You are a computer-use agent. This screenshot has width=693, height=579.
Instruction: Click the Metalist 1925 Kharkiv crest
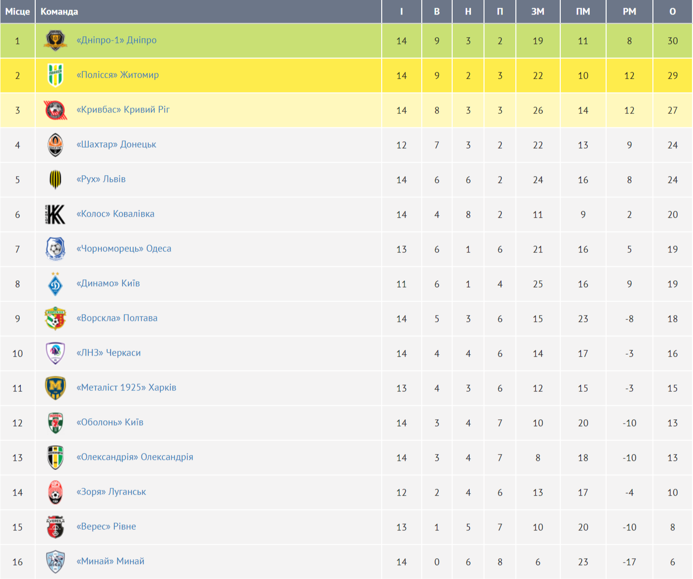[x=55, y=388]
